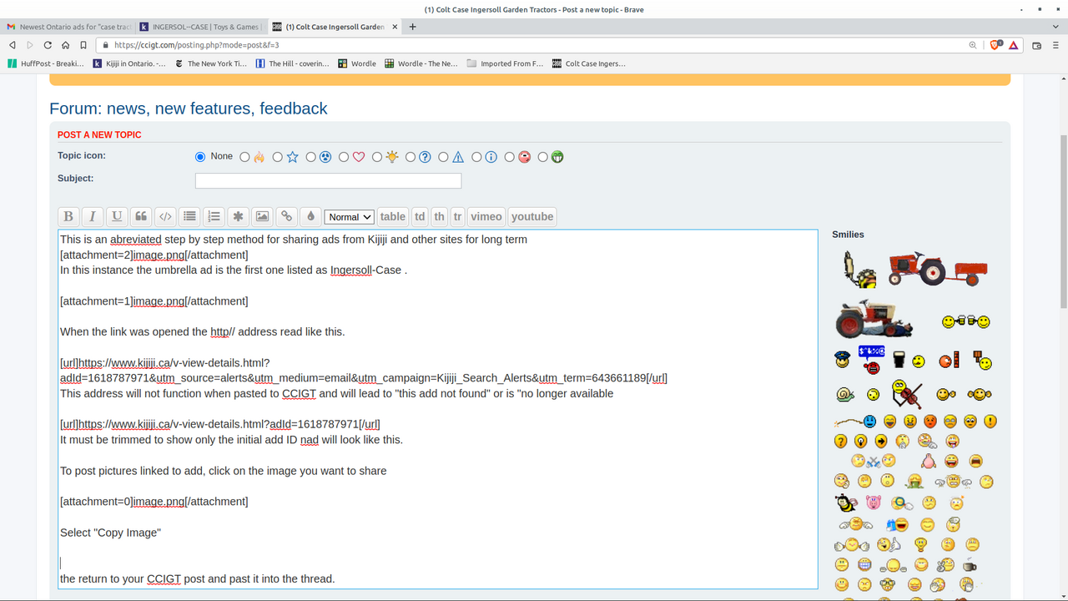Open the Normal font size dropdown
Image resolution: width=1068 pixels, height=601 pixels.
pos(349,217)
